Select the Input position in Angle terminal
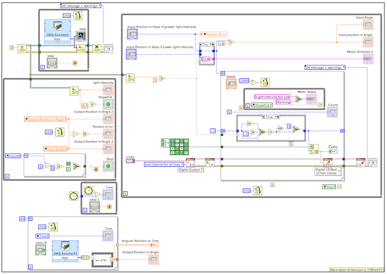This screenshot has width=387, height=274. point(368,42)
